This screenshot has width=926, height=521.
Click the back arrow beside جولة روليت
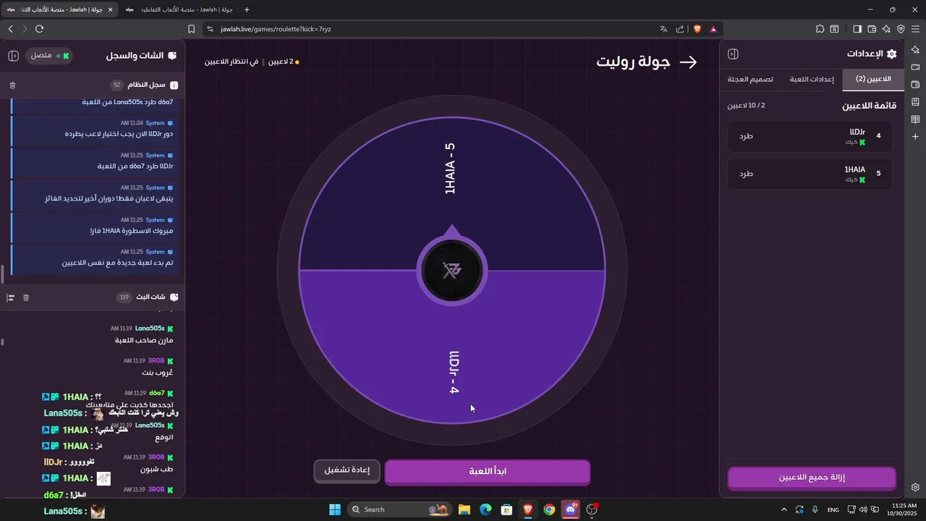[688, 62]
